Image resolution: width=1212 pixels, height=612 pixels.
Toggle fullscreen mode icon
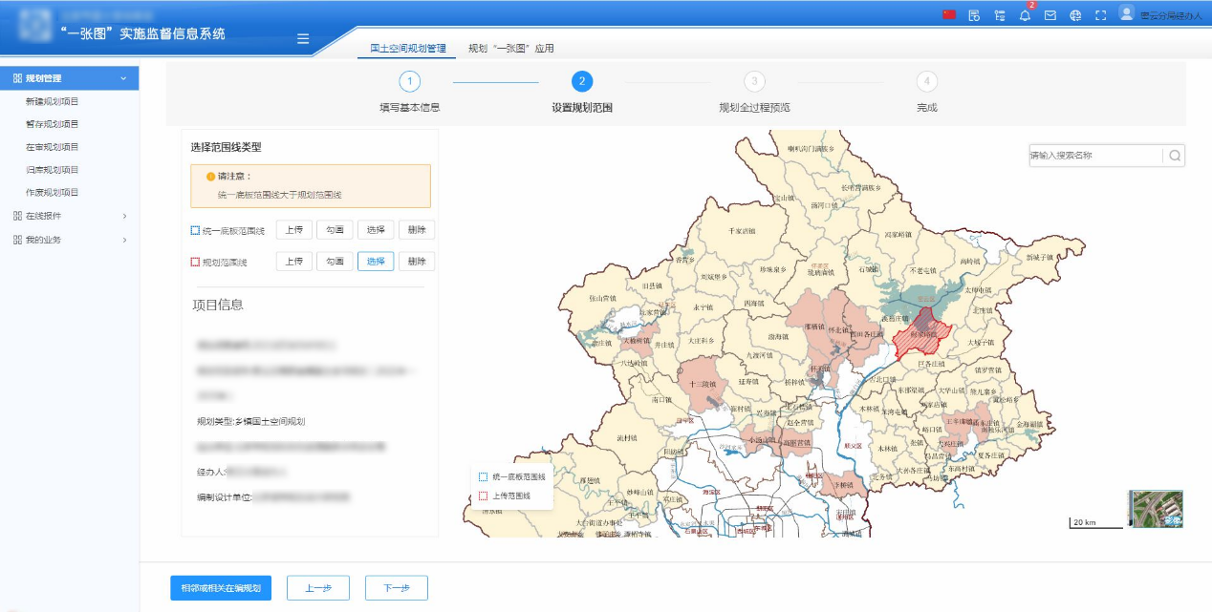coord(1100,15)
